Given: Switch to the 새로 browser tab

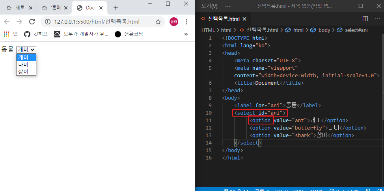Looking at the screenshot, I should (20, 8).
